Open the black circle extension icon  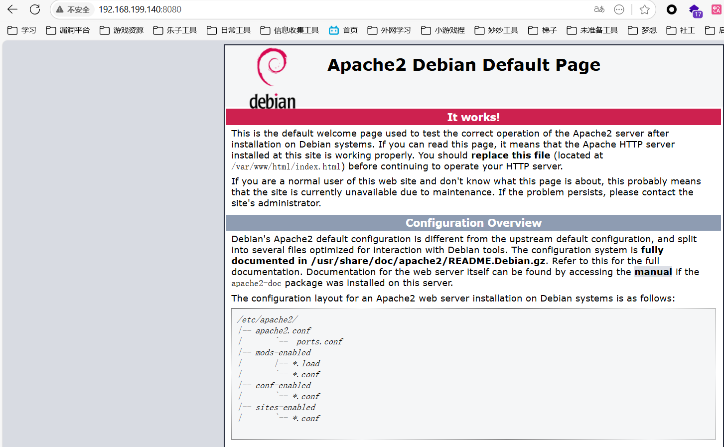[x=672, y=9]
